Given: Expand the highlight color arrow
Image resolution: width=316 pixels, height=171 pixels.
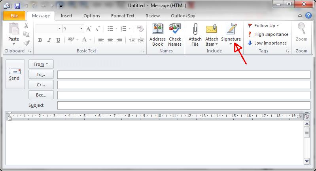Looking at the screenshot, I should pyautogui.click(x=77, y=40).
